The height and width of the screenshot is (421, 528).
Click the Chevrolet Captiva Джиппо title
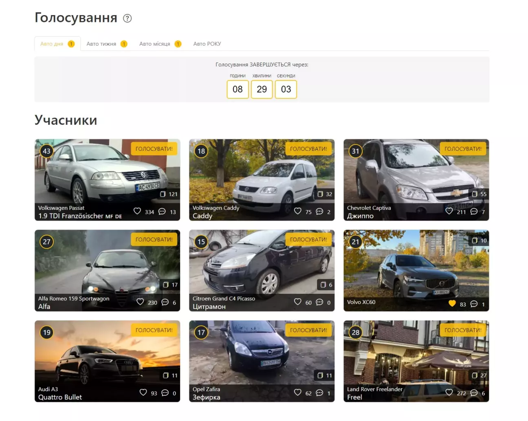coord(360,216)
